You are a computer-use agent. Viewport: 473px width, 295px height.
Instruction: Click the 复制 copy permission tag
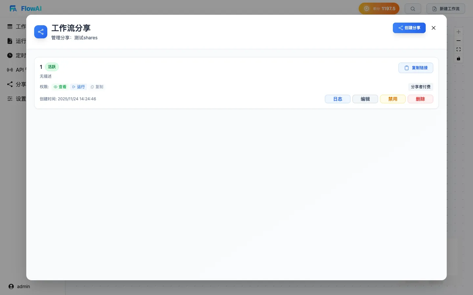click(x=97, y=87)
